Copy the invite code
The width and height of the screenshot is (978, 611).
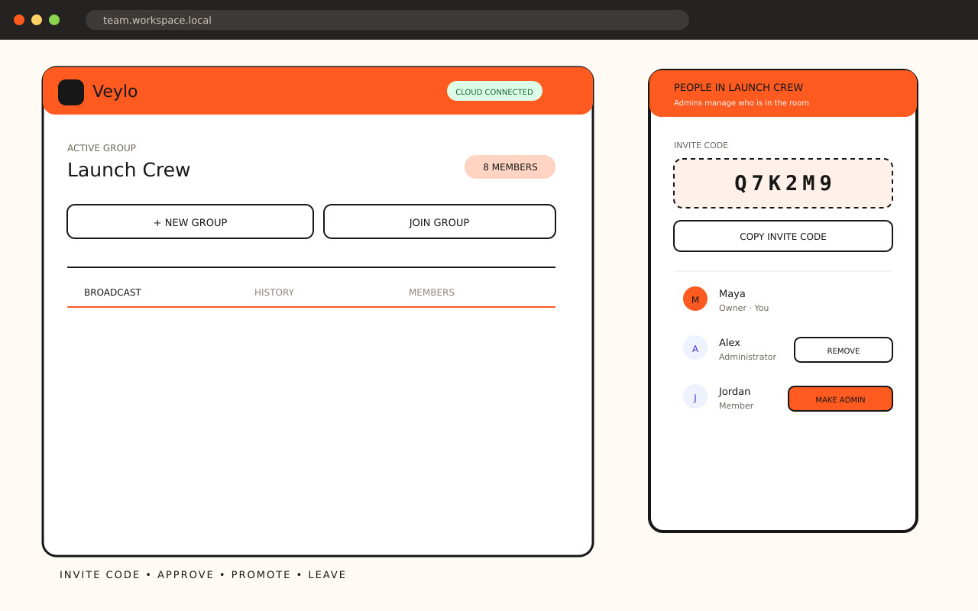783,236
